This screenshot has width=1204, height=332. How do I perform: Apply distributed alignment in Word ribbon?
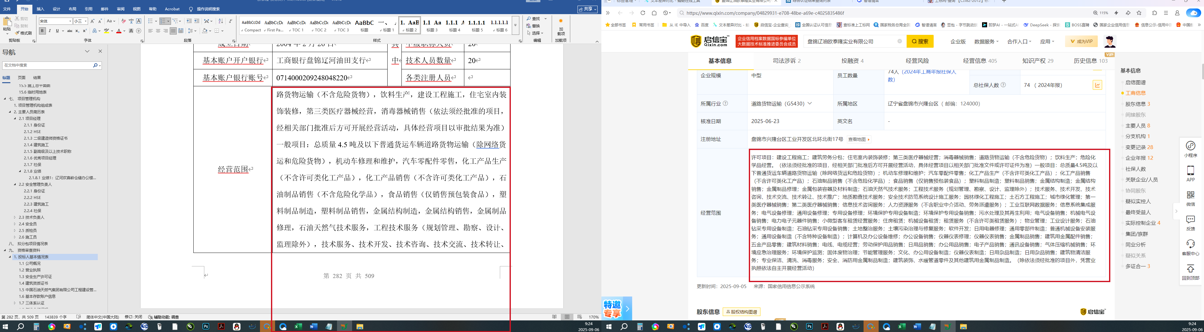coord(180,31)
